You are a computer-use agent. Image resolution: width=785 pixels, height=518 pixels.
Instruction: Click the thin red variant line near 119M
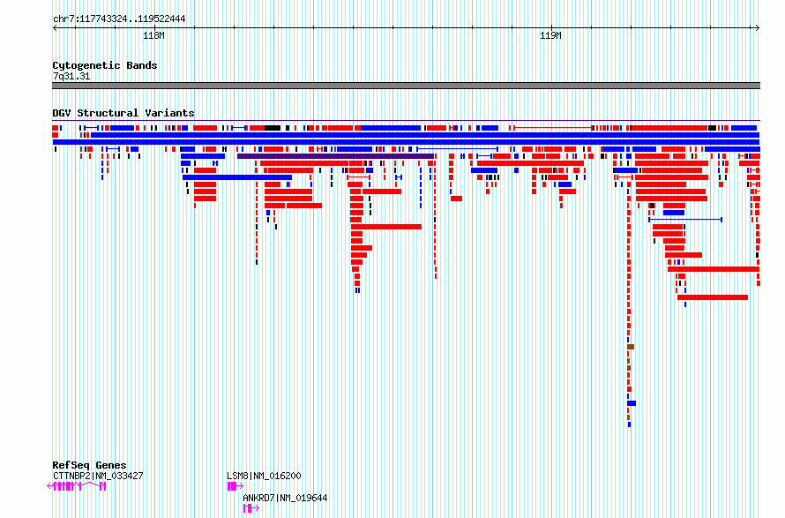[x=553, y=128]
